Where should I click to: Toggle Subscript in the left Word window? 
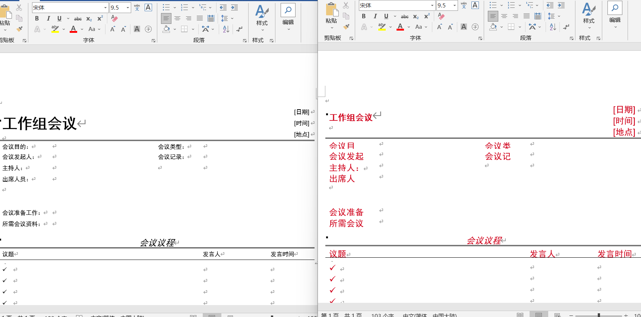[89, 19]
